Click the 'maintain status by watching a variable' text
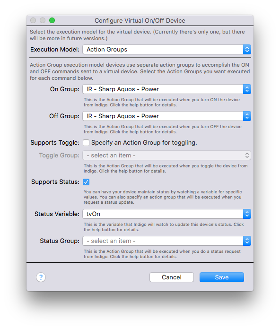This screenshot has width=280, height=329. click(x=163, y=197)
